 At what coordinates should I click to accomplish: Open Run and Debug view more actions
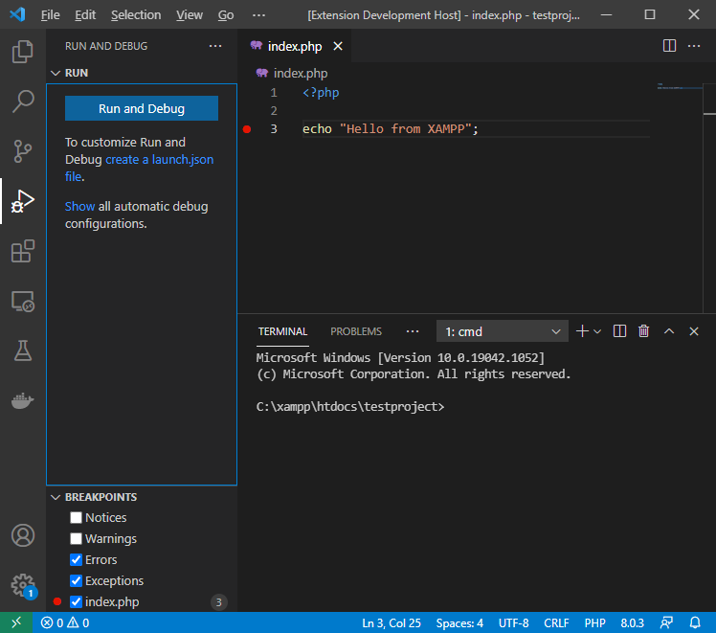215,46
